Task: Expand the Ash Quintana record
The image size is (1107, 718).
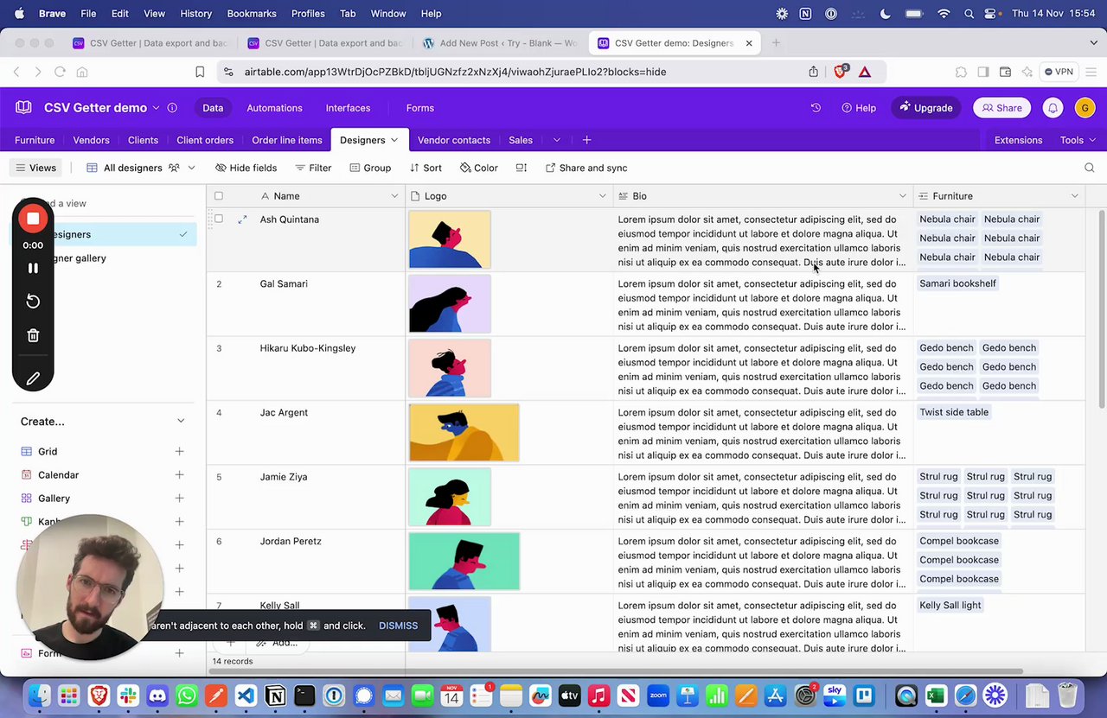Action: point(242,219)
